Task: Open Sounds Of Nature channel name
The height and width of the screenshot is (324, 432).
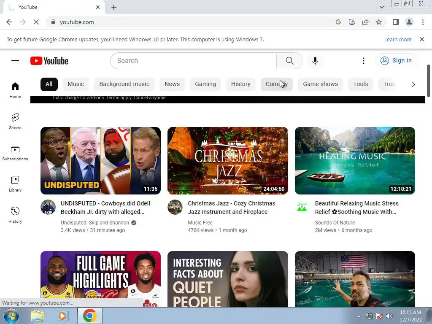Action: 335,223
